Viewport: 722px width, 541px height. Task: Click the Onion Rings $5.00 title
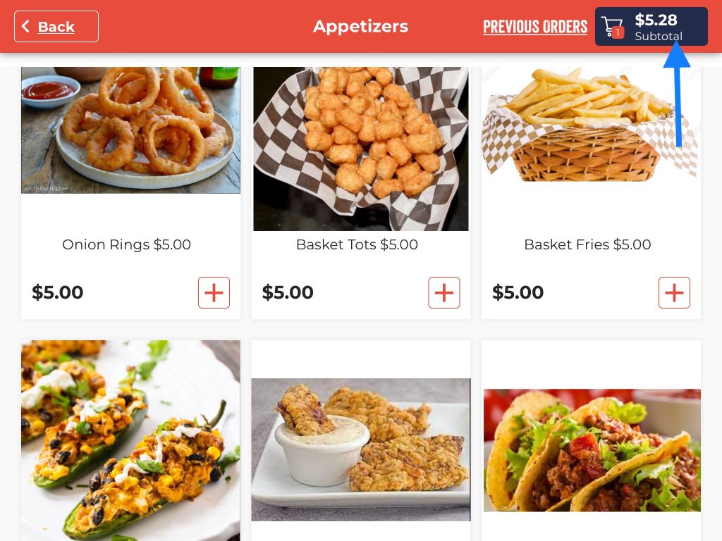[127, 244]
